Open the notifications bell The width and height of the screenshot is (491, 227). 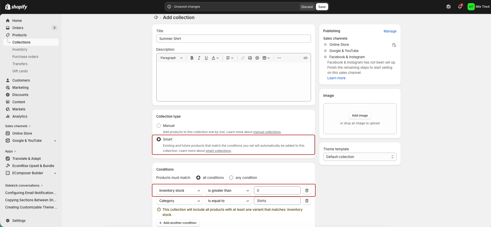tap(460, 7)
